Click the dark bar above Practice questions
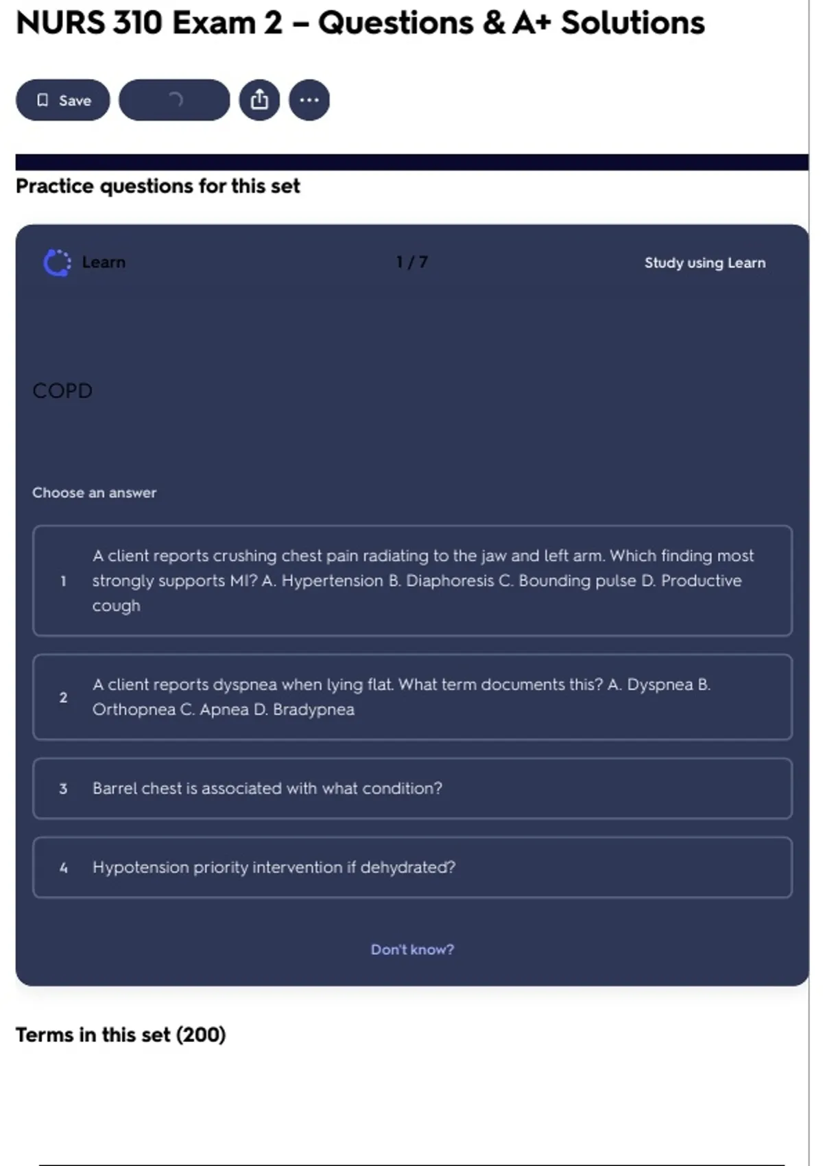This screenshot has height=1166, width=823. pos(411,162)
